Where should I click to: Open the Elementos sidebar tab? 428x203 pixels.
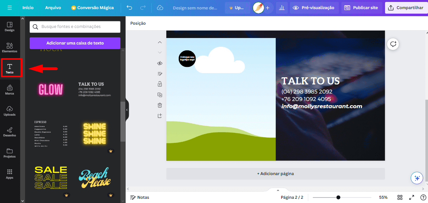(x=10, y=48)
